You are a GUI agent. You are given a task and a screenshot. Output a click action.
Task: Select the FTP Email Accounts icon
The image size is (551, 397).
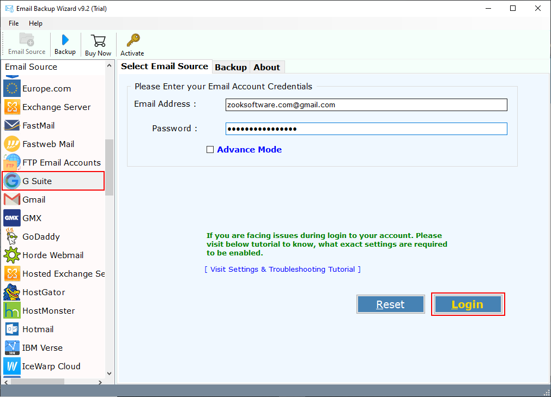point(12,162)
